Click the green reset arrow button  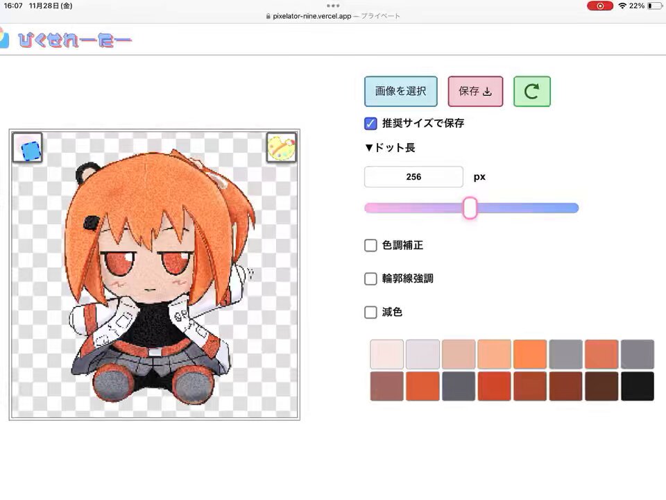point(532,92)
